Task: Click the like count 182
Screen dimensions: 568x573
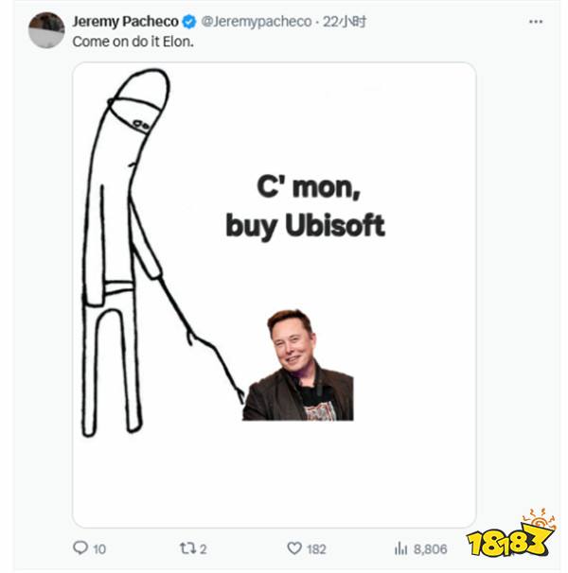Action: pyautogui.click(x=316, y=548)
